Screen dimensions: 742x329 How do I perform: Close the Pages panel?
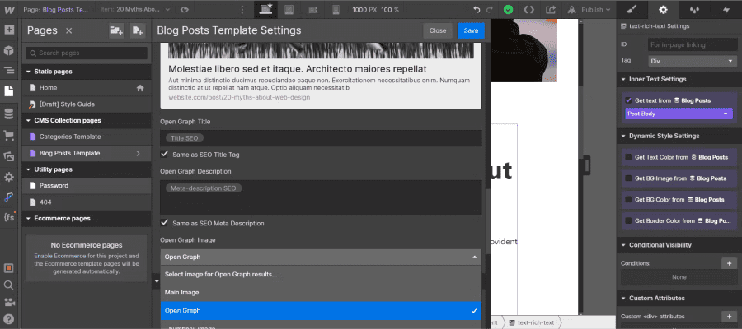[x=68, y=30]
